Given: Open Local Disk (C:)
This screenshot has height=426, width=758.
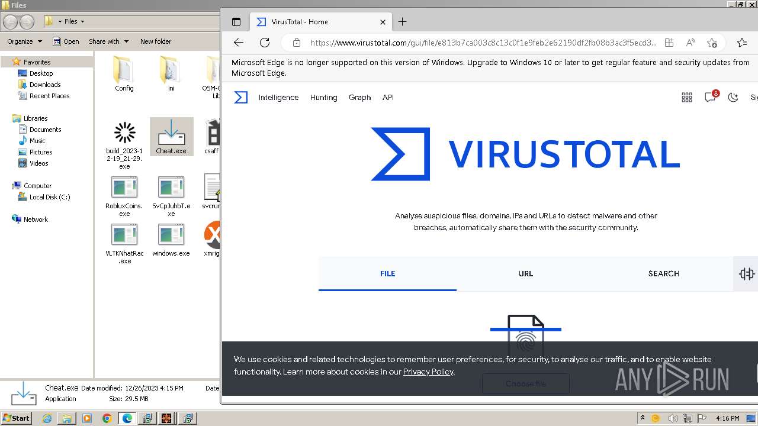Looking at the screenshot, I should [x=49, y=197].
